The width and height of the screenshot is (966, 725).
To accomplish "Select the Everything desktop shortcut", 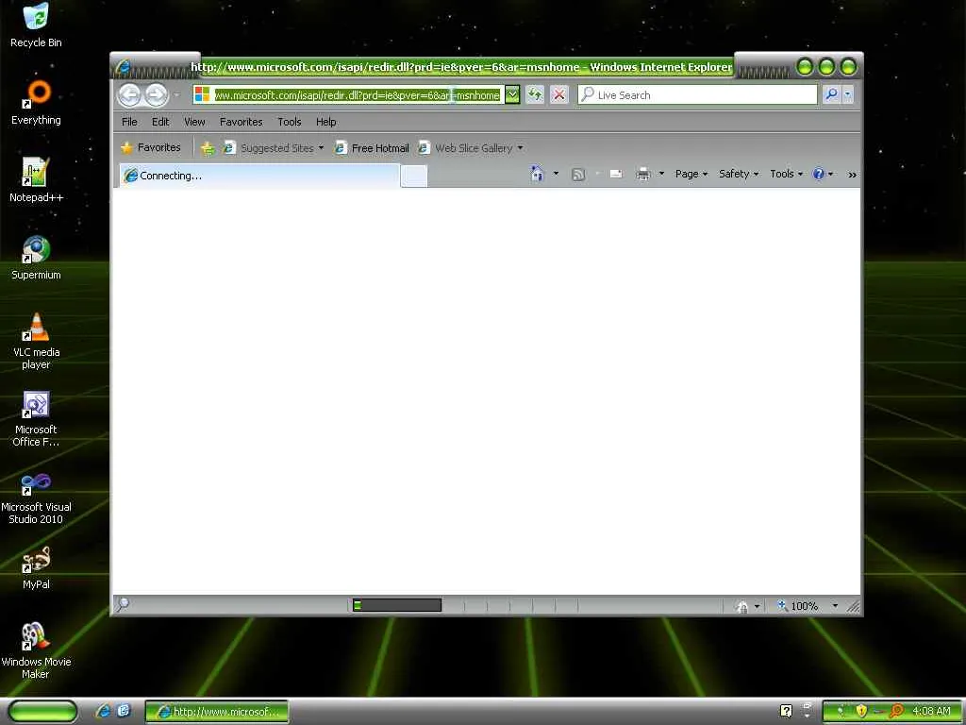I will click(x=36, y=102).
